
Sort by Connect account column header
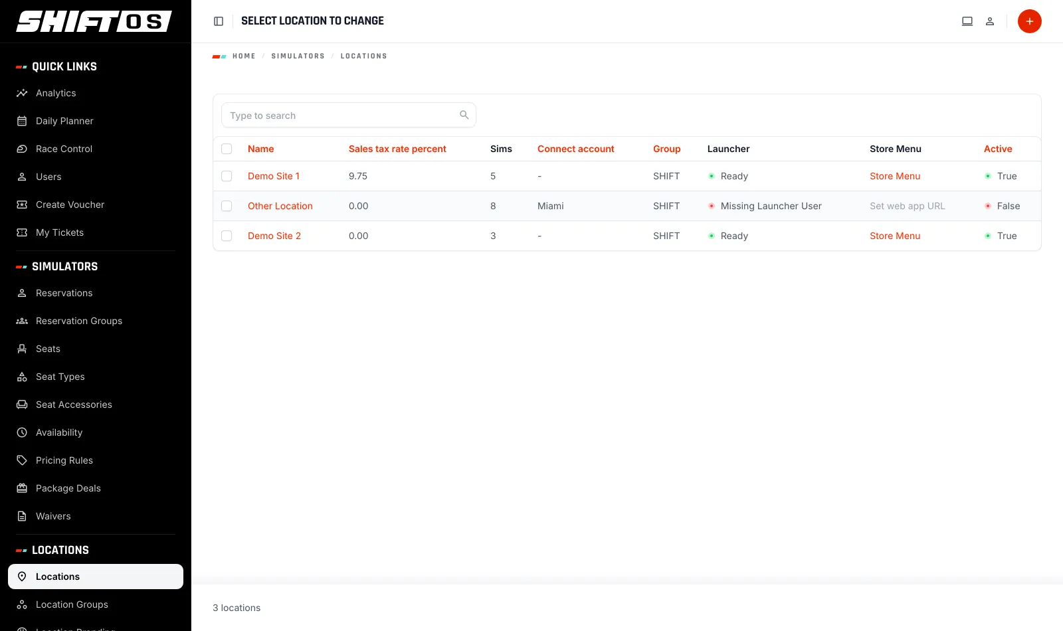point(576,149)
